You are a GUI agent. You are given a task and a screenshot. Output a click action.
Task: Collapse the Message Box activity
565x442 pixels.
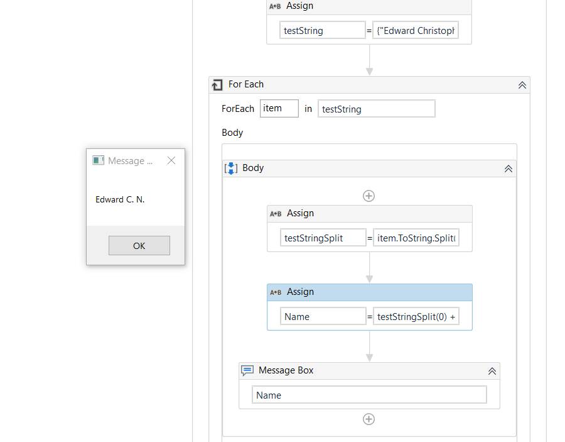click(492, 371)
